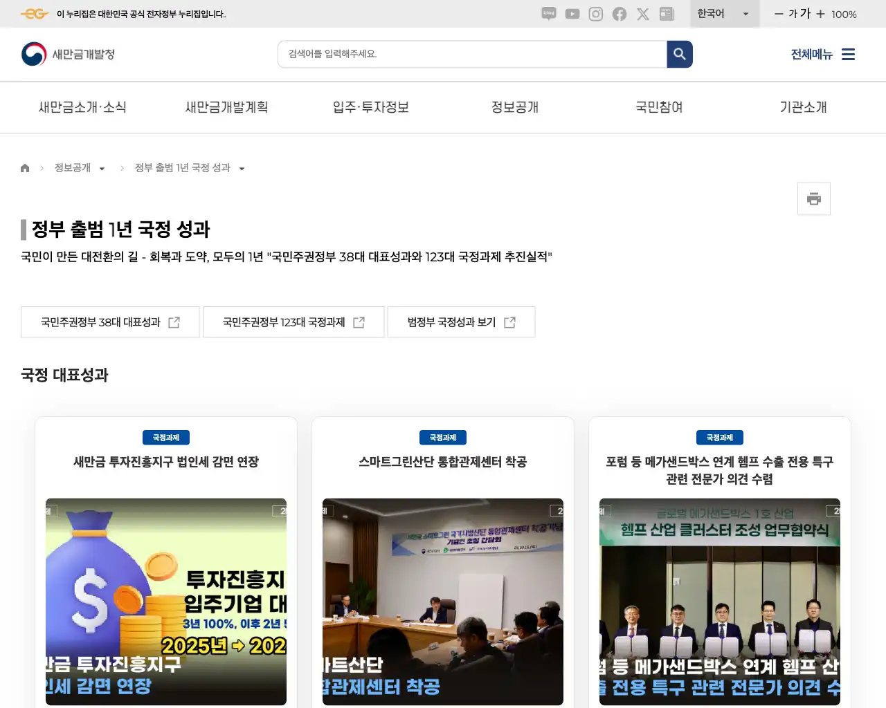Click the 전체메뉴 text link
This screenshot has height=708, width=886.
[811, 54]
